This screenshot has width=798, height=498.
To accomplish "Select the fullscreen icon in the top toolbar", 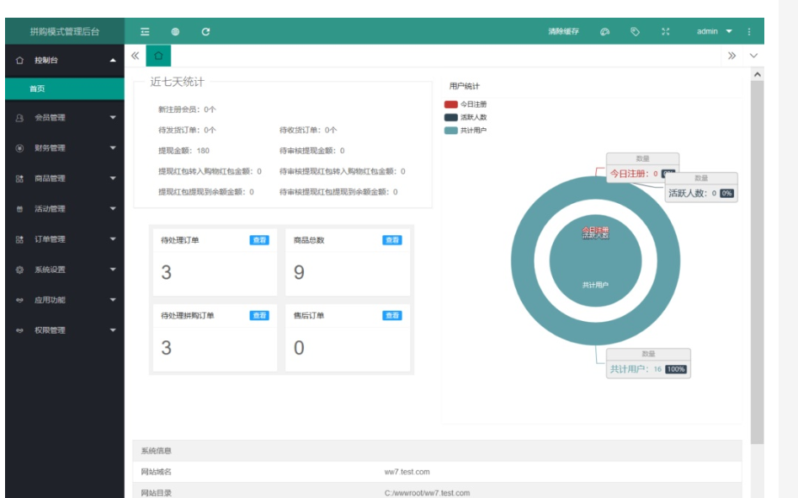I will (666, 31).
